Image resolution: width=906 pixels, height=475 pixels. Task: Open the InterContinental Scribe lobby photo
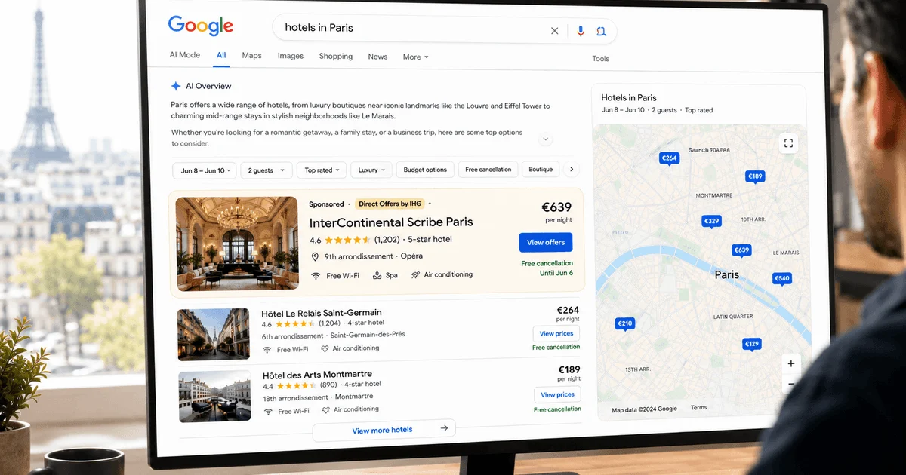[x=237, y=243]
